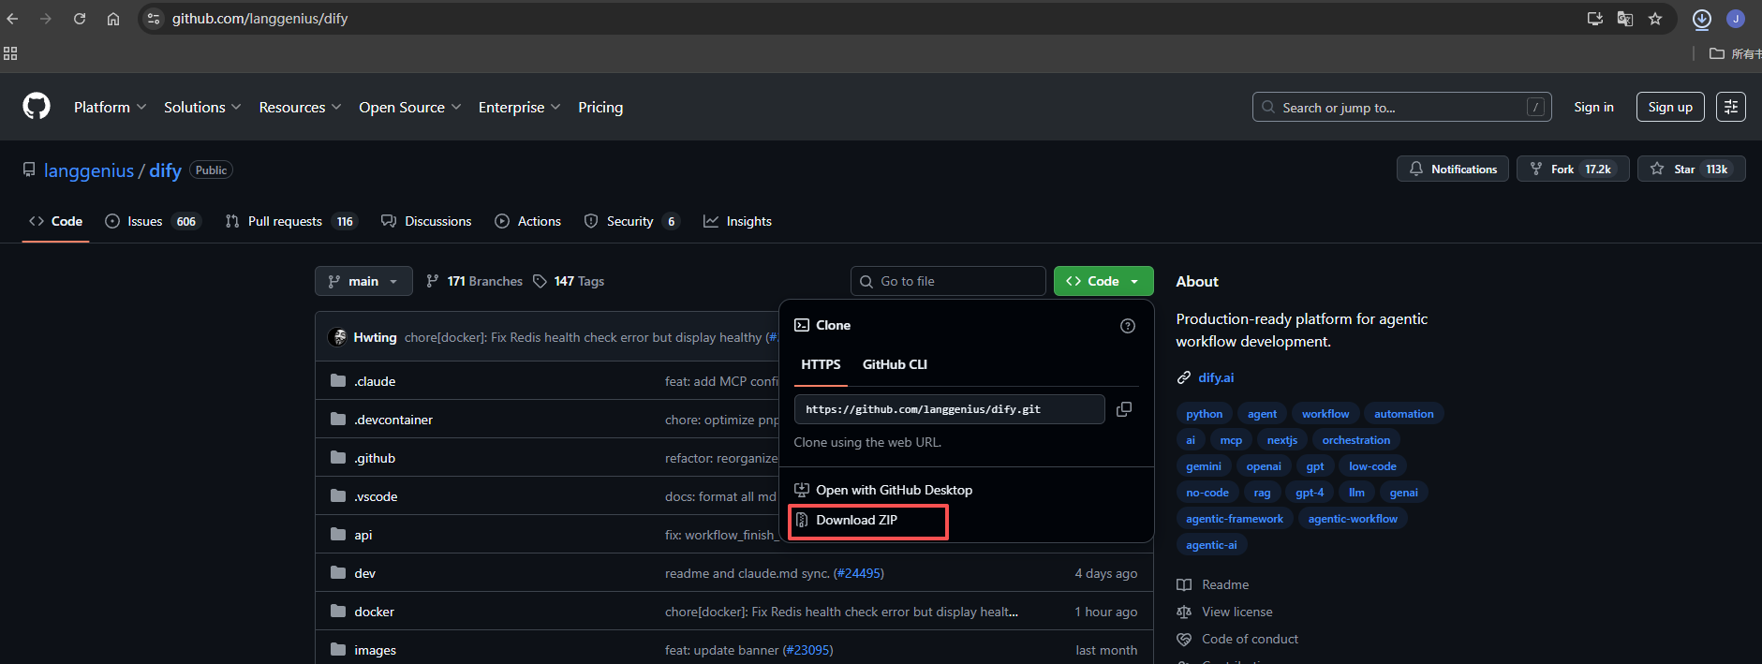This screenshot has width=1762, height=664.
Task: Focus the Search or jump to field
Action: (1401, 107)
